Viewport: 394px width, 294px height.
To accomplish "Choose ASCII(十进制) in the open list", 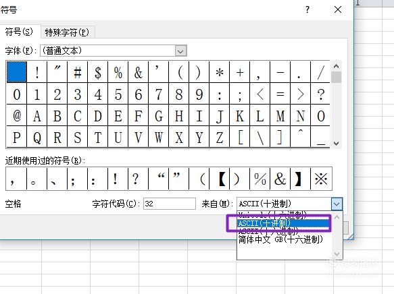I will [x=283, y=223].
